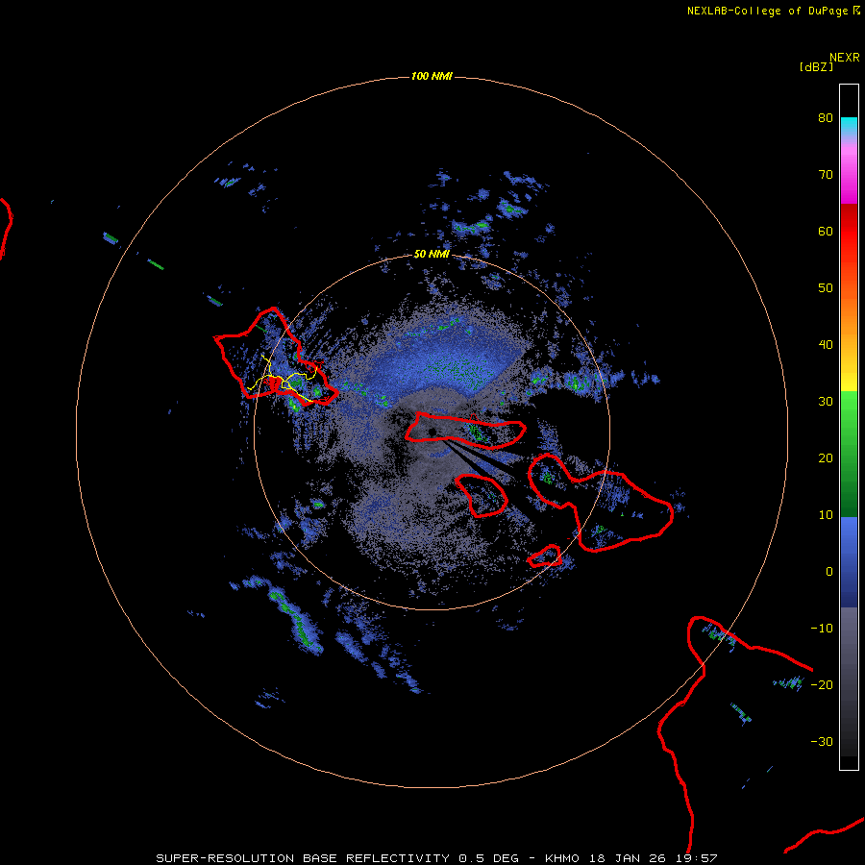Screen dimensions: 865x865
Task: Click the 30 dBZ scale value
Action: pos(826,402)
